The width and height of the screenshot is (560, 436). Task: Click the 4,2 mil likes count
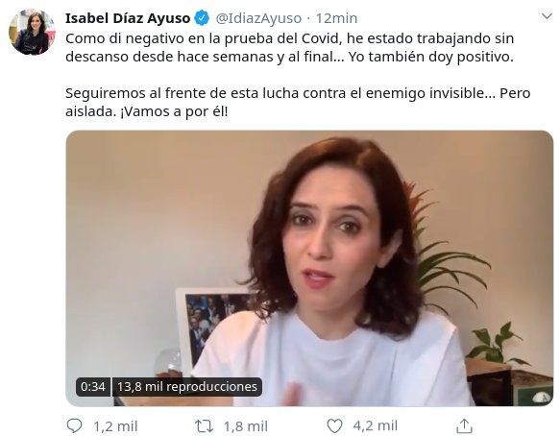(376, 426)
